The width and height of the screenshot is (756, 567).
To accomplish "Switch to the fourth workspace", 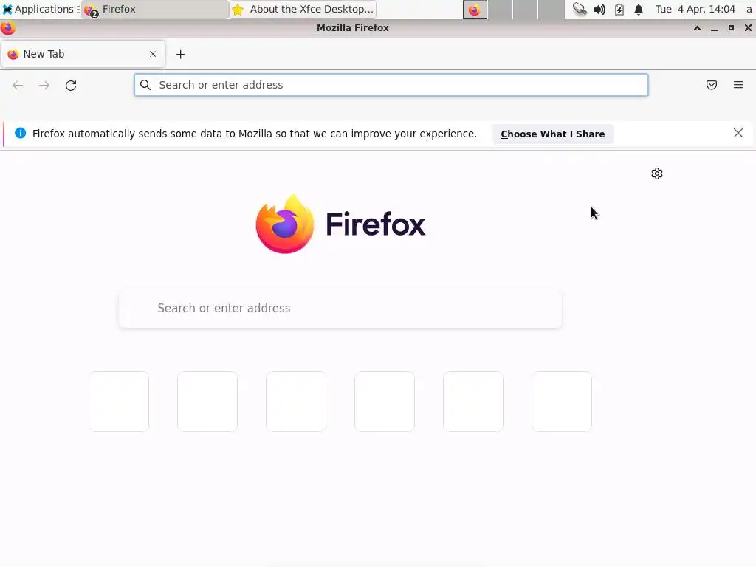I will click(x=551, y=10).
